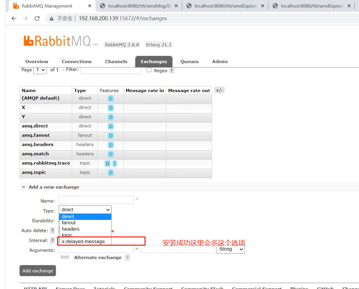Open the exchange X link
The width and height of the screenshot is (359, 289).
tap(23, 107)
